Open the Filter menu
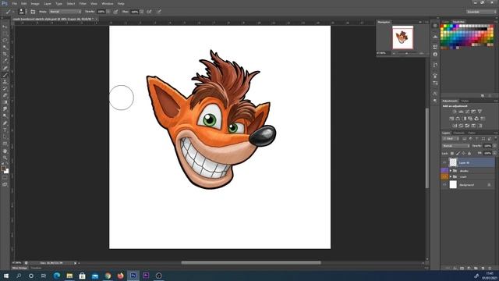This screenshot has width=499, height=281. [x=83, y=3]
